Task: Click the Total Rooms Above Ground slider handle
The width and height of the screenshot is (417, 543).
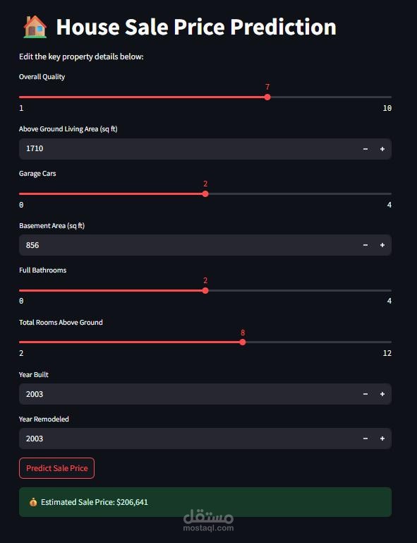Action: 243,342
